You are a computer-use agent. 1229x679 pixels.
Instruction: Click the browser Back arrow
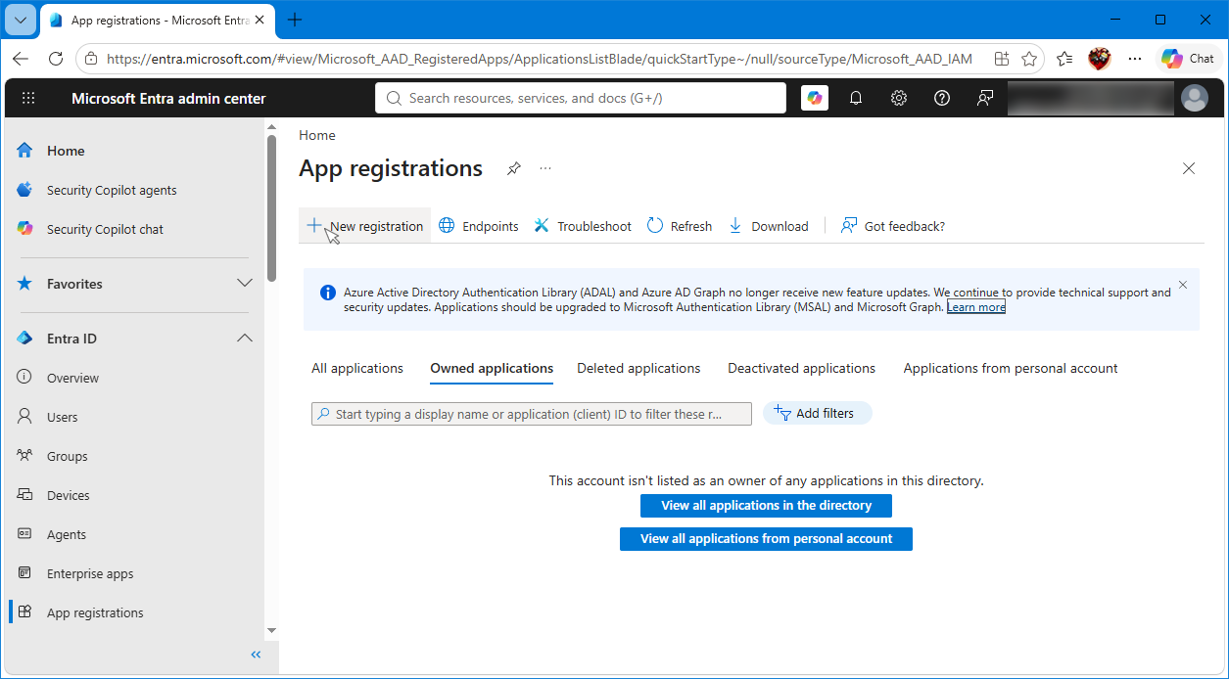[x=21, y=59]
